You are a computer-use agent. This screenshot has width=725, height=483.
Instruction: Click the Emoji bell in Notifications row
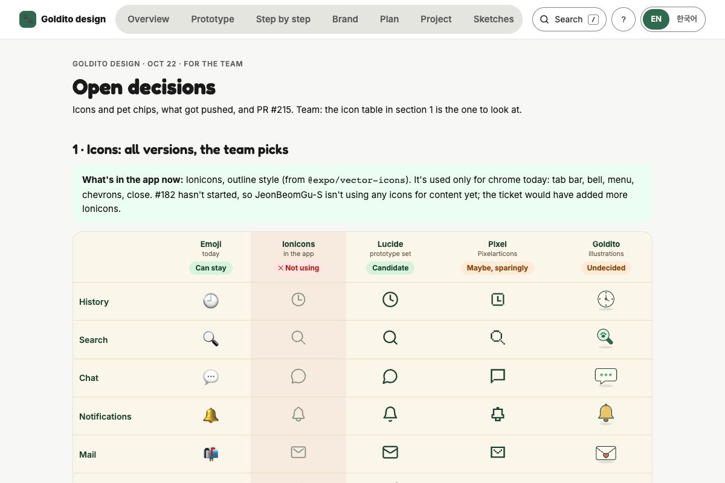pos(211,415)
